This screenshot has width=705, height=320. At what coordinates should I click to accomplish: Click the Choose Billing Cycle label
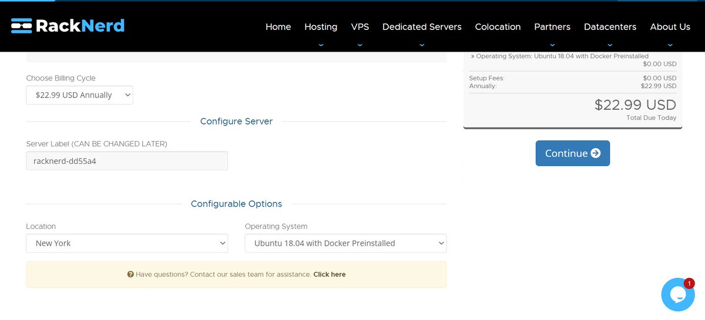pyautogui.click(x=61, y=78)
